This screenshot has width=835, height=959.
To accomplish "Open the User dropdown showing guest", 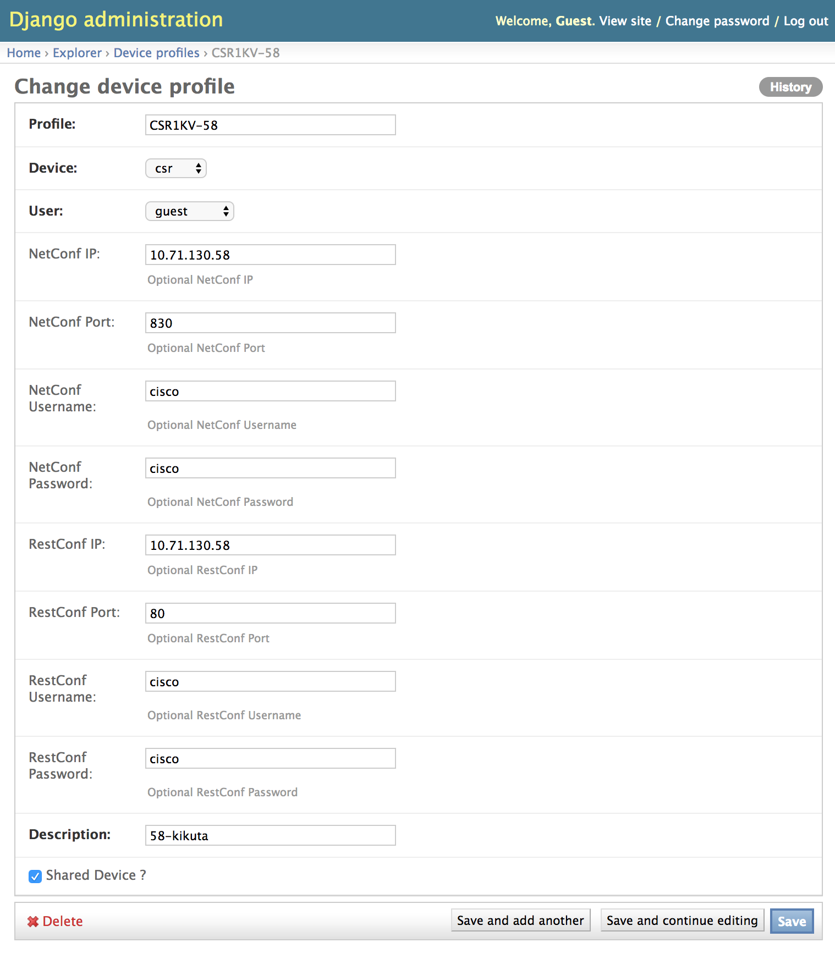I will (x=190, y=211).
